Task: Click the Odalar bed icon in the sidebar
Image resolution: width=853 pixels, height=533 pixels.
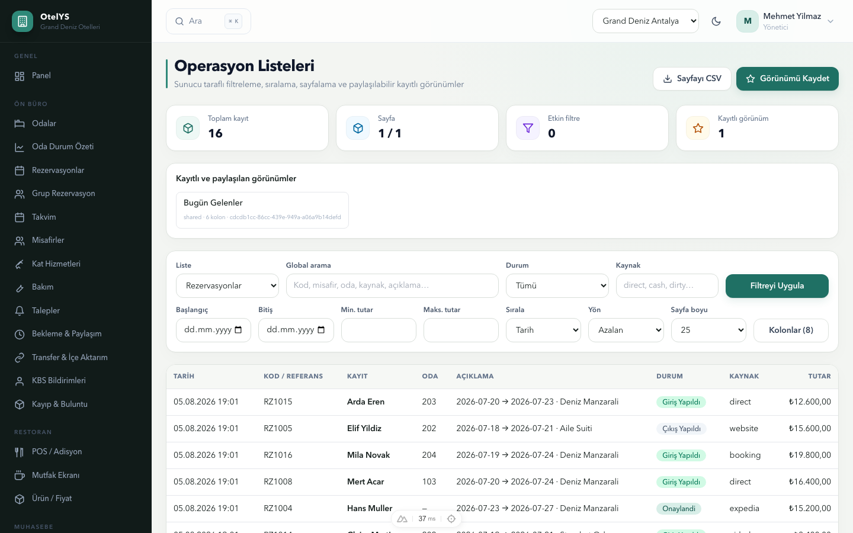Action: point(20,124)
